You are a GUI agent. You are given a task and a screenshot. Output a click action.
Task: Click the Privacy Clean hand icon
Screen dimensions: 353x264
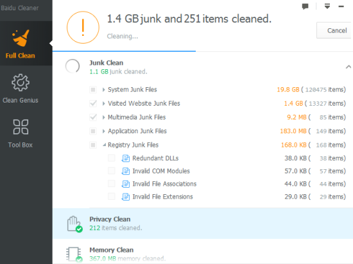[74, 224]
